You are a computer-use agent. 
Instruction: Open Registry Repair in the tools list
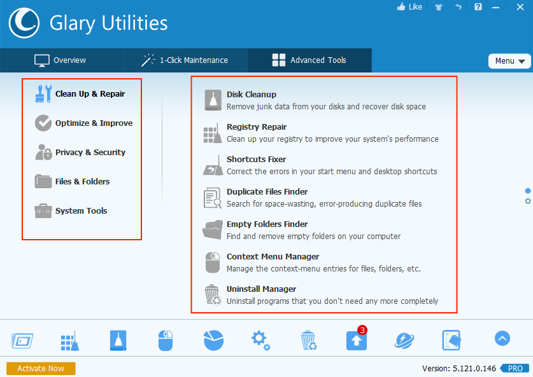coord(321,133)
